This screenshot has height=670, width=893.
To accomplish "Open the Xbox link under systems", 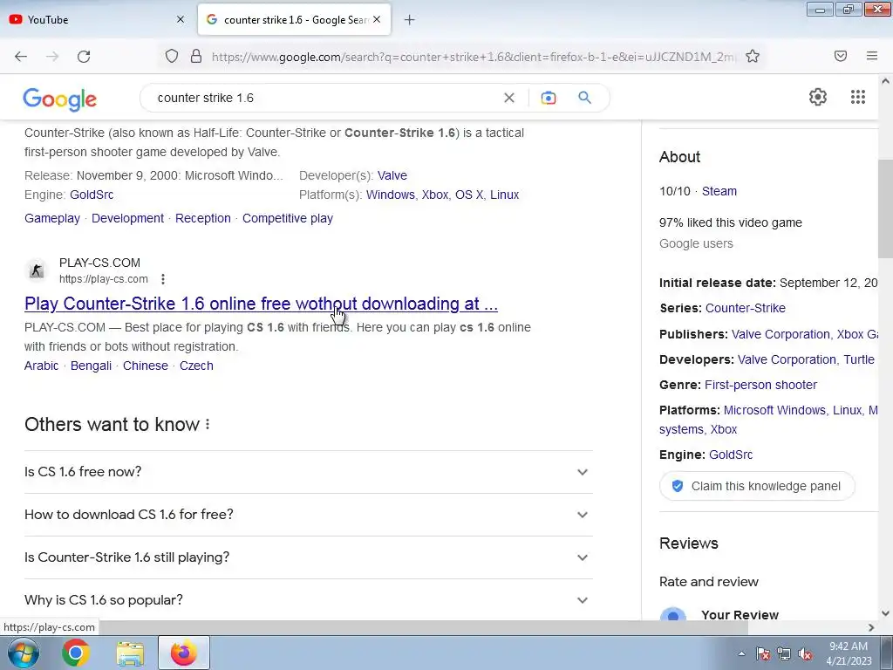I will [x=723, y=429].
